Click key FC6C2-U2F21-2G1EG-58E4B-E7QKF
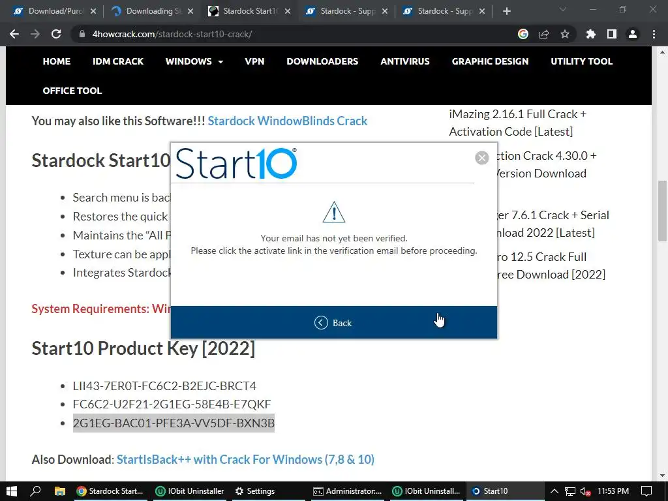668x501 pixels. click(x=172, y=404)
